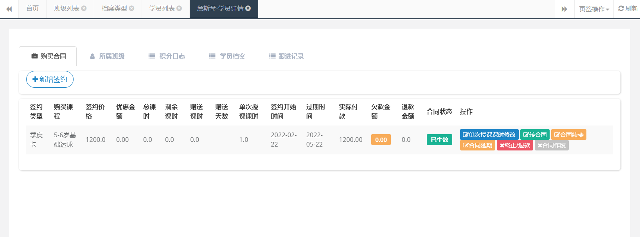Choose 合同延期 for the contract
Image resolution: width=640 pixels, height=237 pixels.
click(477, 145)
